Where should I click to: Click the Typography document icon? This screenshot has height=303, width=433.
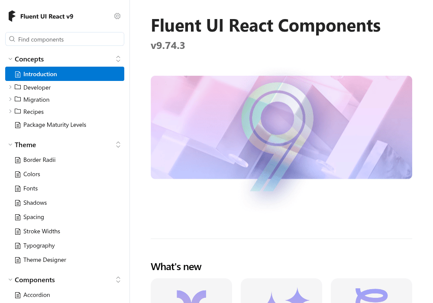pos(18,246)
